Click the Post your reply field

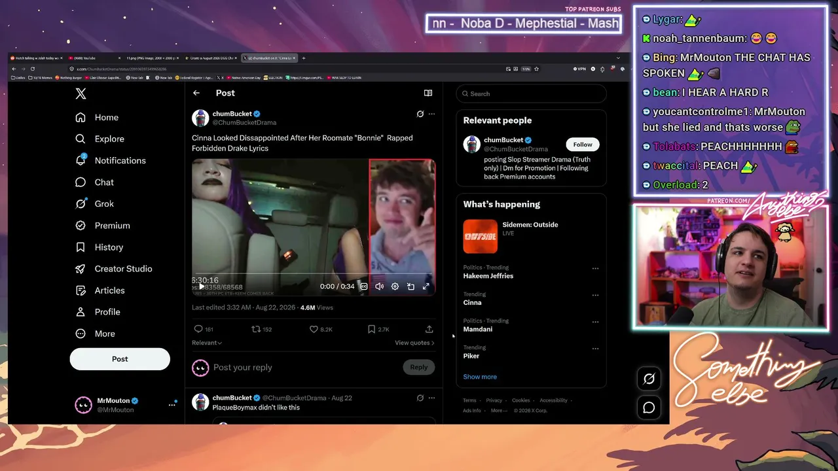click(x=304, y=368)
